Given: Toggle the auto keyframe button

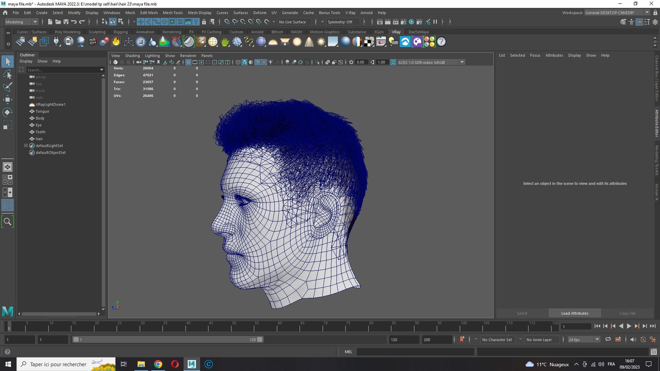Looking at the screenshot, I should 462,339.
